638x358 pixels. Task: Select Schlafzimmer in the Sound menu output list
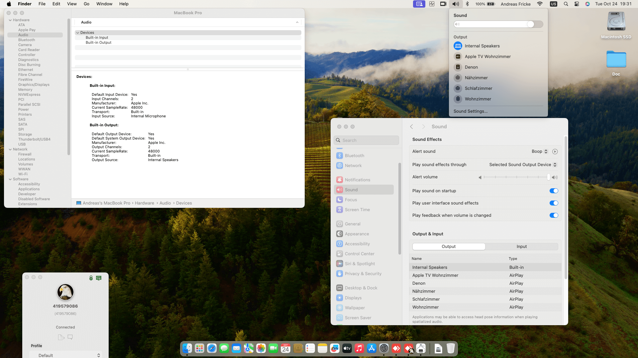pos(498,88)
